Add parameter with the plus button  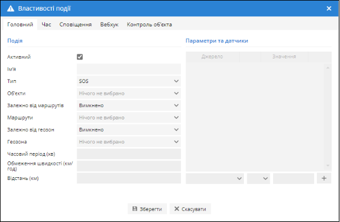pos(324,178)
